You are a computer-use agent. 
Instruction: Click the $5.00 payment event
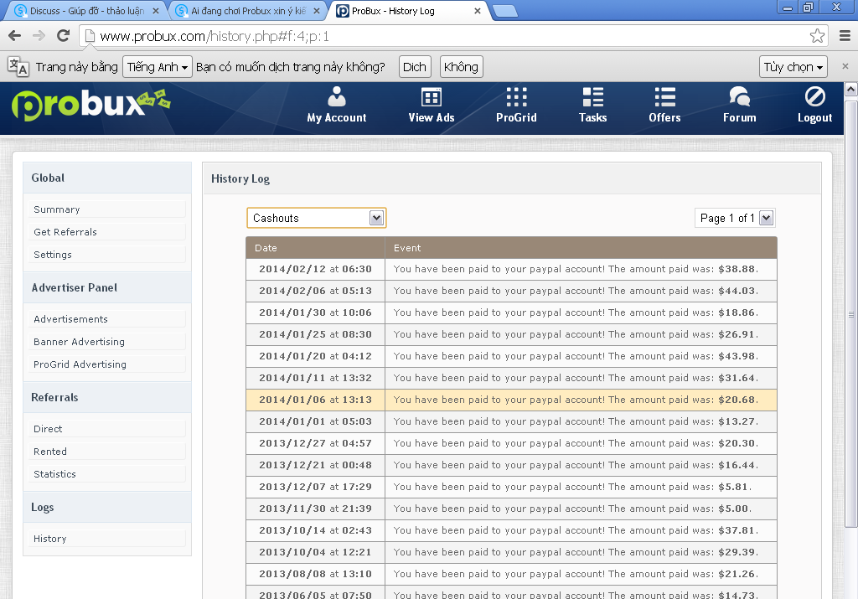(572, 509)
